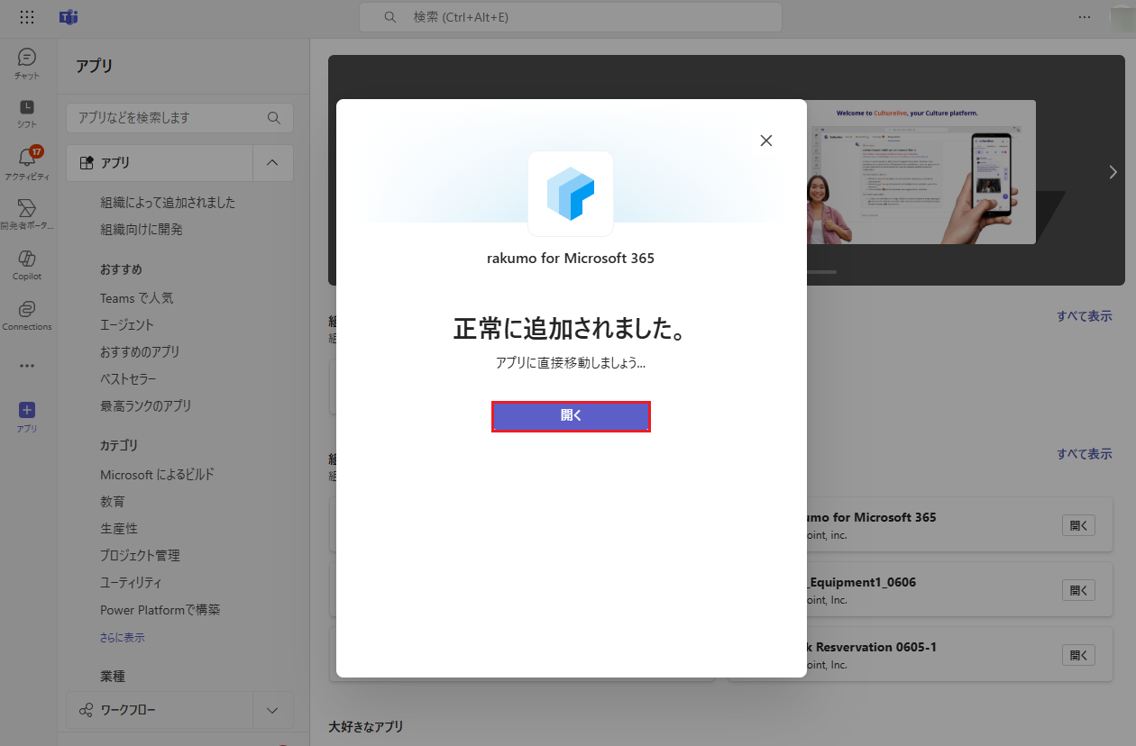Open more apps ellipsis in sidebar
Screen dimensions: 1136x746
tap(27, 366)
